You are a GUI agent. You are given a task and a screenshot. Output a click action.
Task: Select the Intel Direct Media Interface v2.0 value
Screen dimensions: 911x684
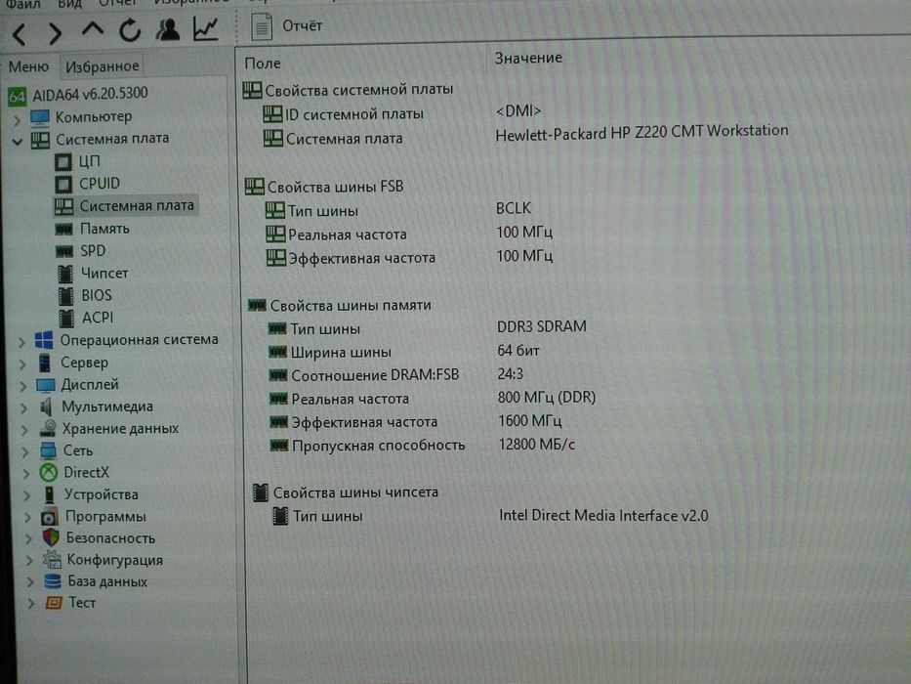[603, 515]
